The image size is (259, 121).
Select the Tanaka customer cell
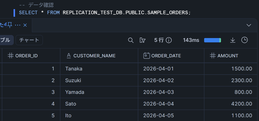click(74, 69)
